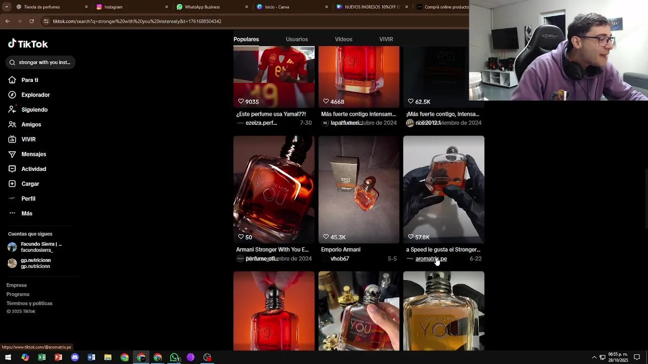
Task: Switch to the Usuarios results tab
Action: 297,39
